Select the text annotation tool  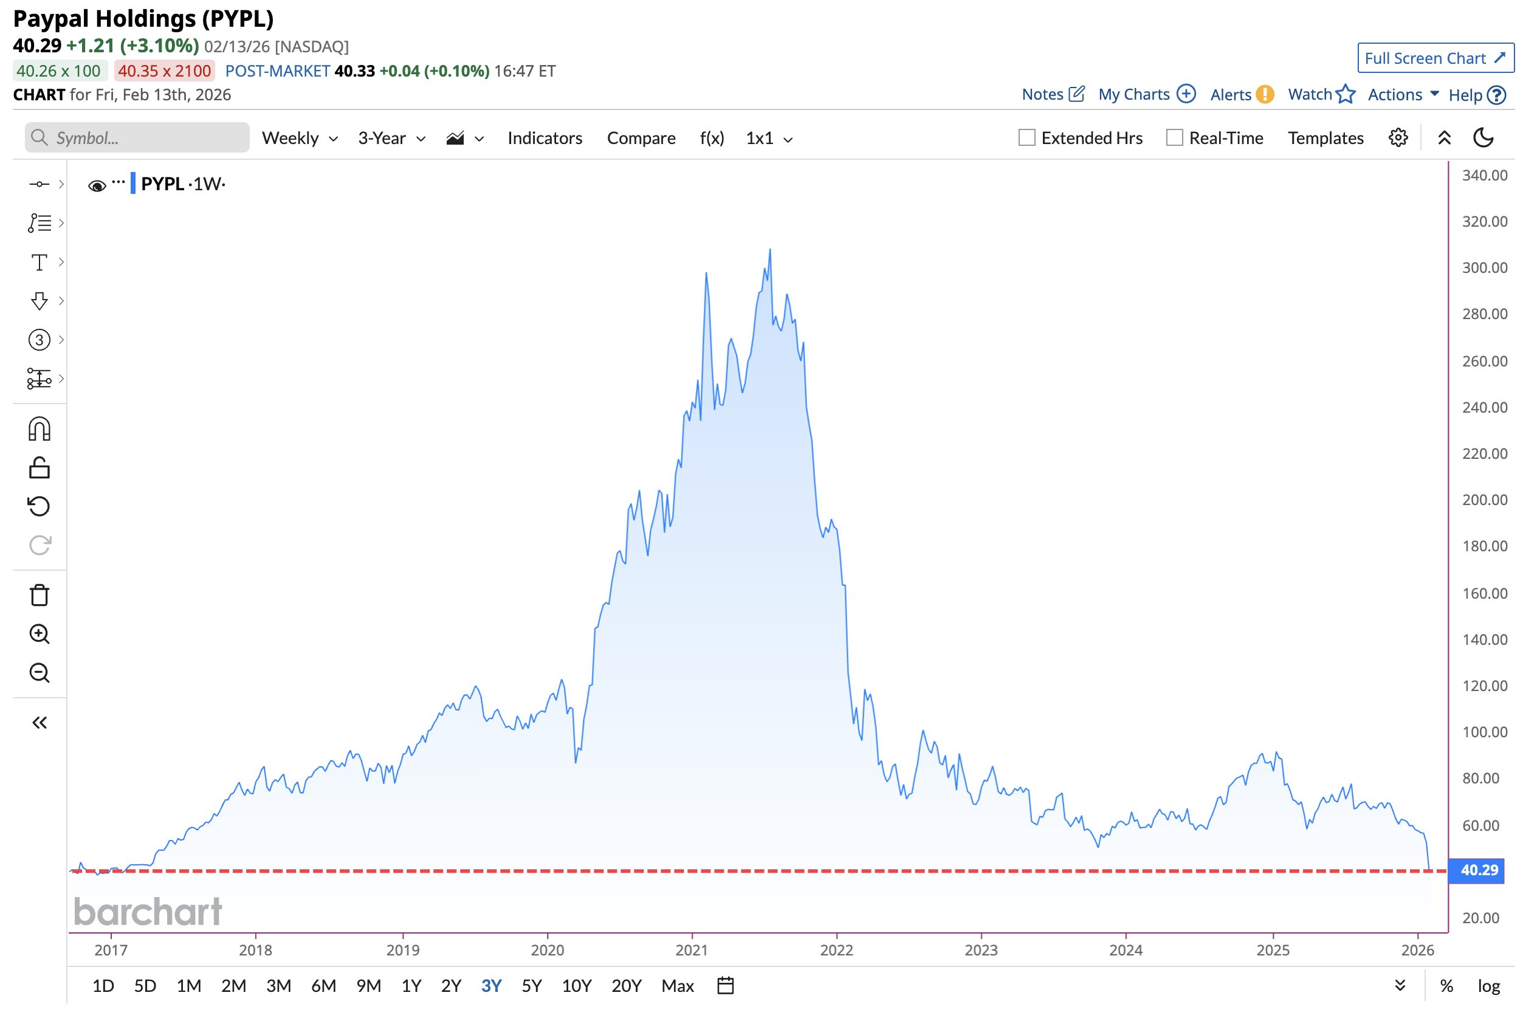(39, 262)
